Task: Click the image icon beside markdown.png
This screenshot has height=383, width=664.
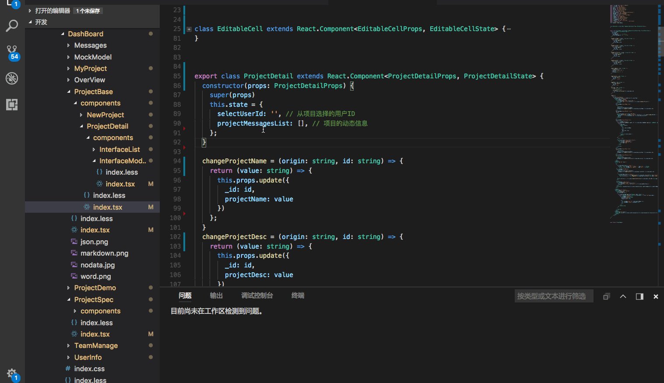Action: pyautogui.click(x=74, y=253)
